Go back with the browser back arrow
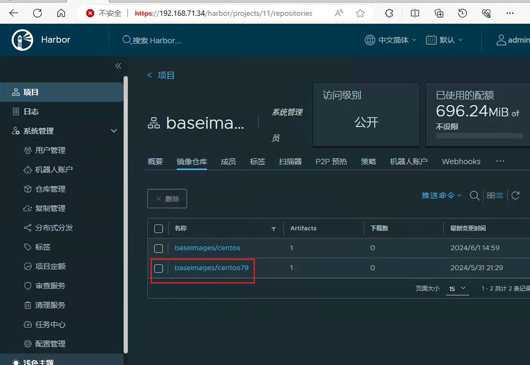The image size is (530, 365). 14,13
